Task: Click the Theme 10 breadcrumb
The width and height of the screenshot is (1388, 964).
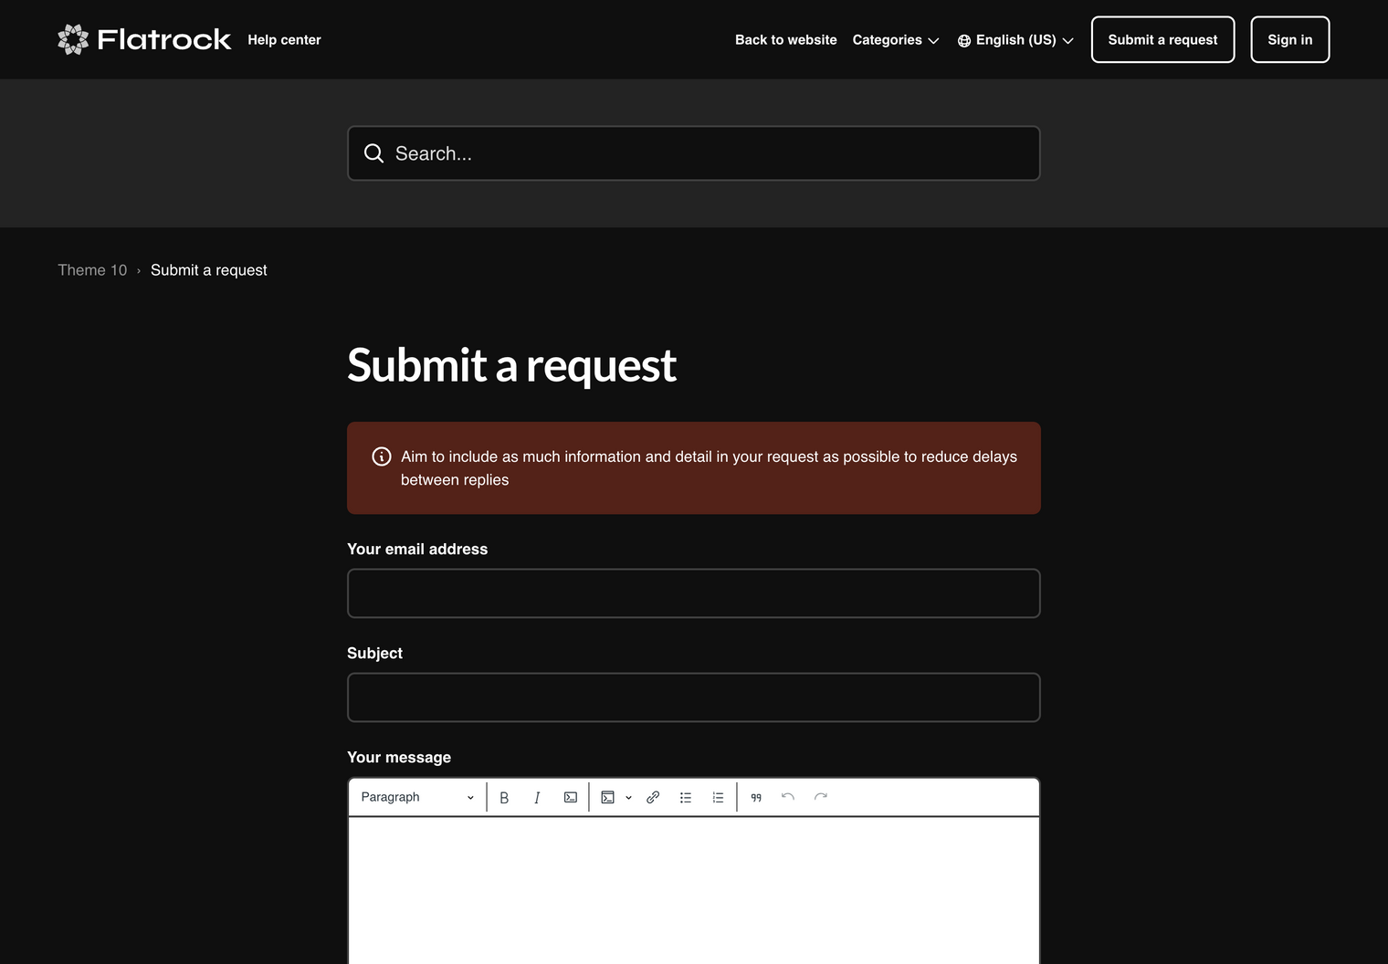Action: 92,270
